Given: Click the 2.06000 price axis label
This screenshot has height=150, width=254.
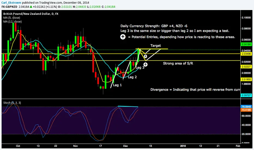Looking at the screenshot, I should tap(246, 40).
